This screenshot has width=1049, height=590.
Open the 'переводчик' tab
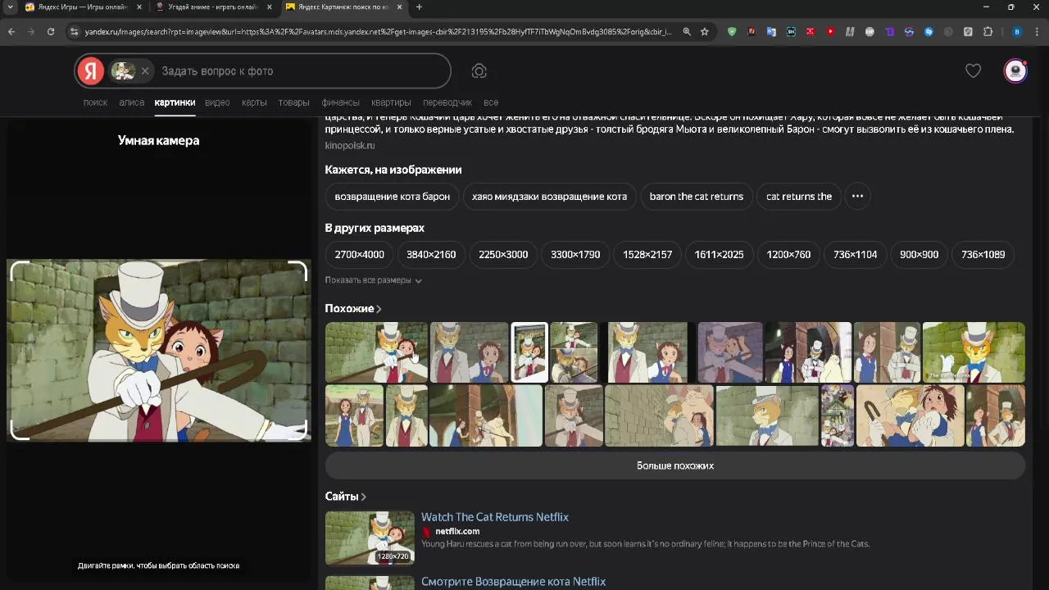point(447,102)
